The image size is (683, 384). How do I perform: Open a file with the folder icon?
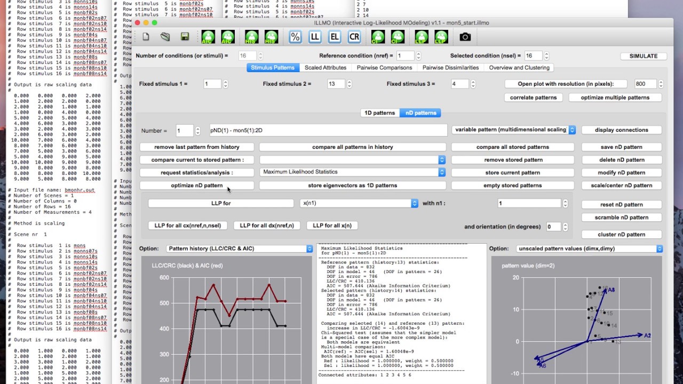pos(165,37)
